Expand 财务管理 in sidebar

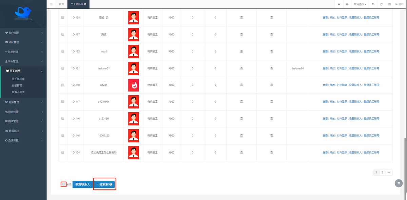coord(23,102)
